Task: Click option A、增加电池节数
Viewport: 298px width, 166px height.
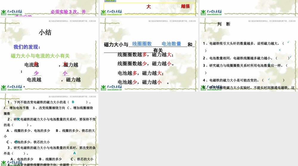Action: (x=16, y=108)
